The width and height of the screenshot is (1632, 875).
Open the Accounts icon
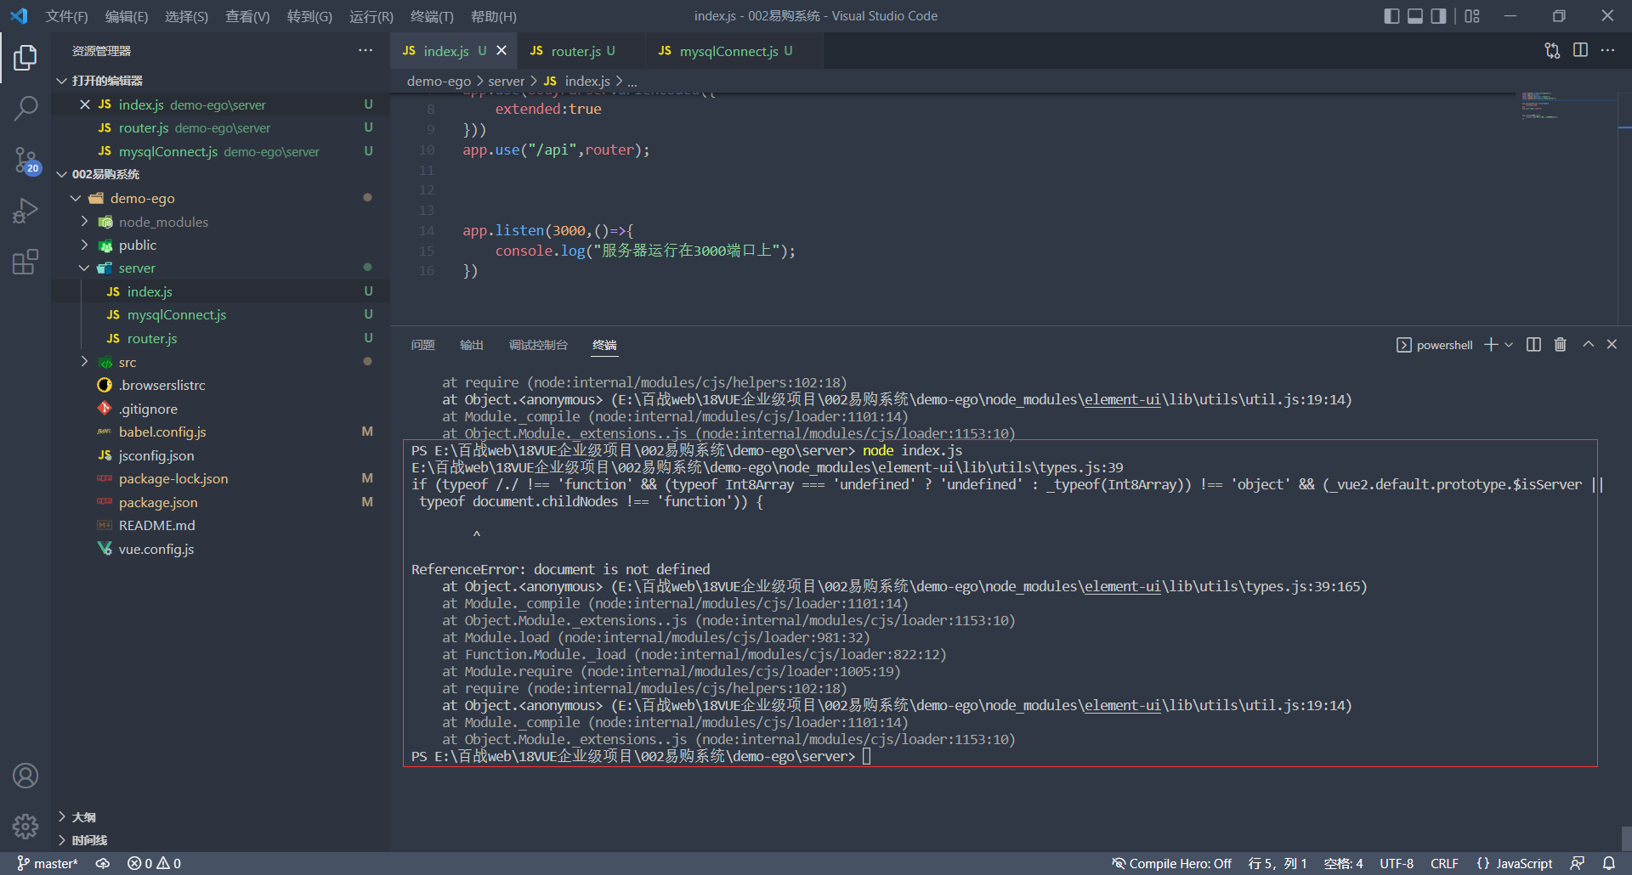point(25,776)
